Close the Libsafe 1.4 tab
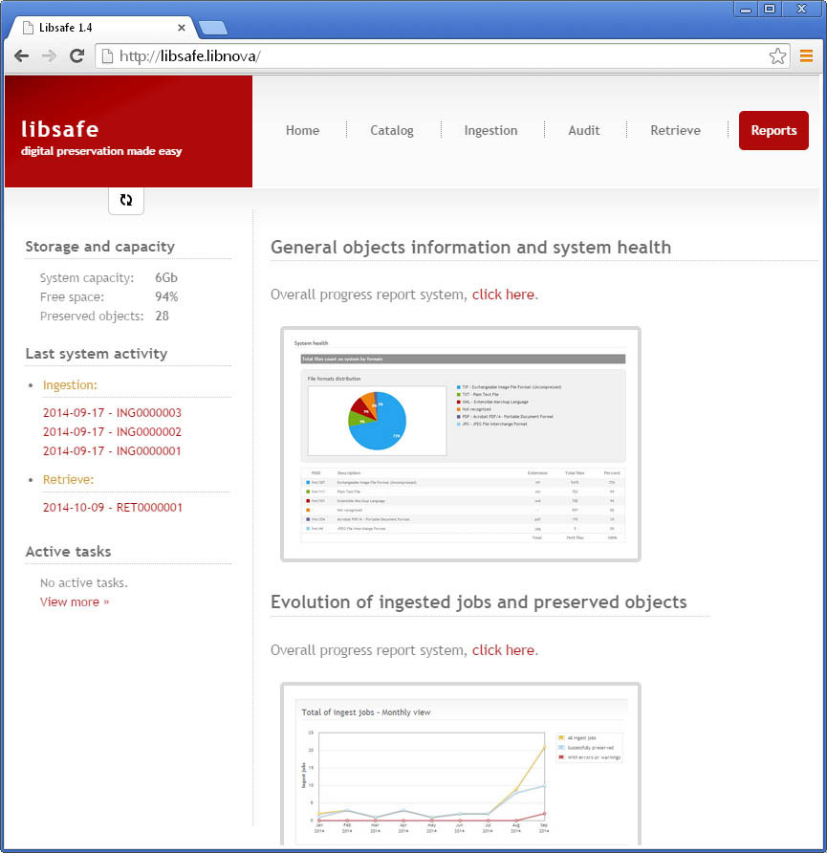The height and width of the screenshot is (853, 827). click(x=182, y=27)
